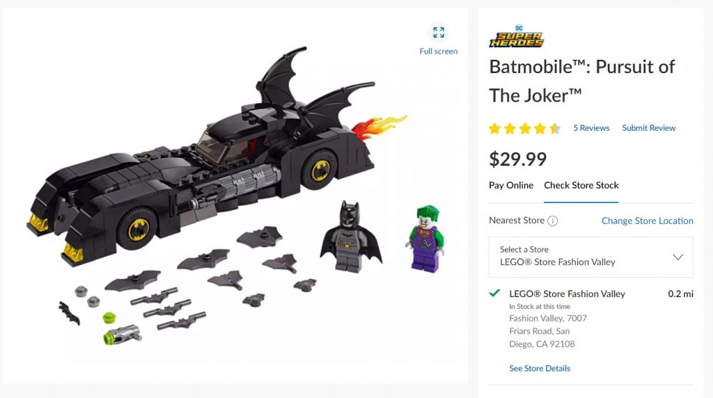Screen dimensions: 713x398
Task: Open See Store Details link
Action: (x=540, y=369)
